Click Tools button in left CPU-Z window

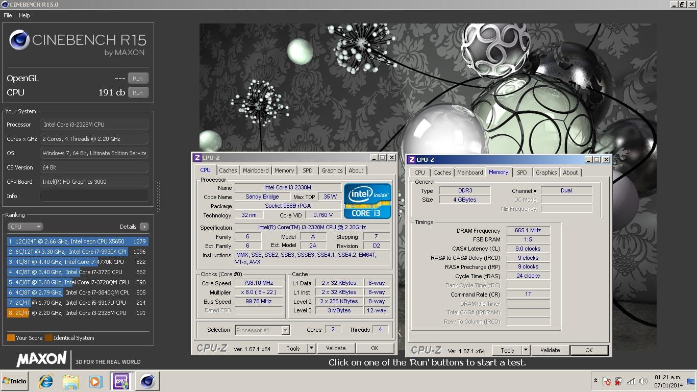coord(293,348)
